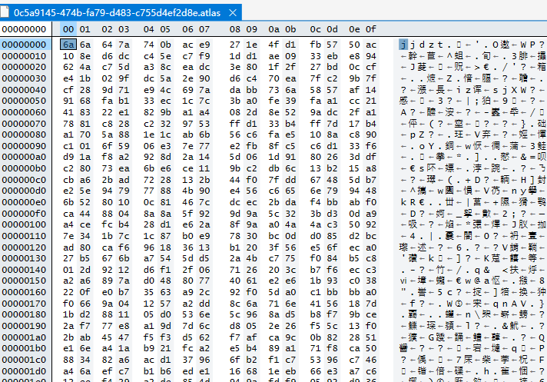547x382 pixels.
Task: Select byte ac in column 0f of row 00000000
Action: click(371, 45)
